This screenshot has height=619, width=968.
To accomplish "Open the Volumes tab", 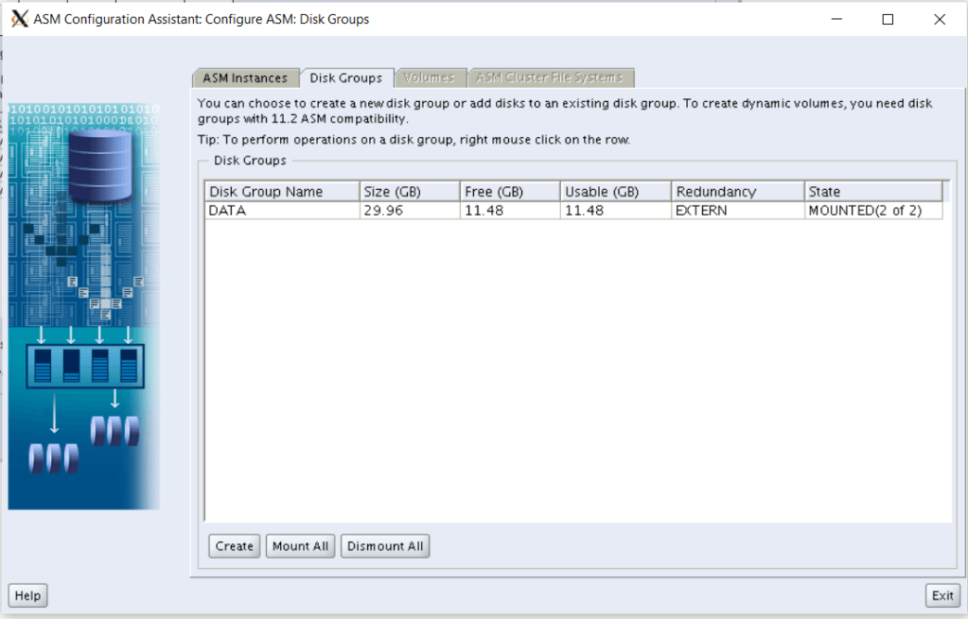I will click(429, 77).
